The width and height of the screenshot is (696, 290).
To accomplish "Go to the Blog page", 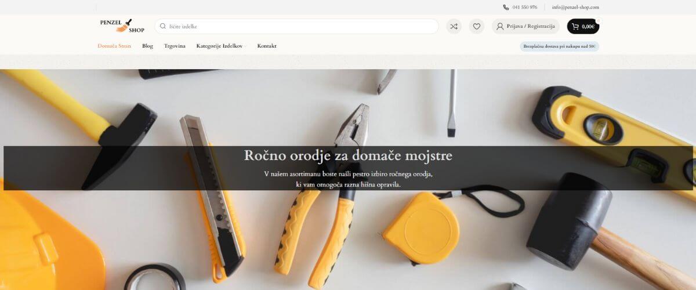I will [147, 46].
